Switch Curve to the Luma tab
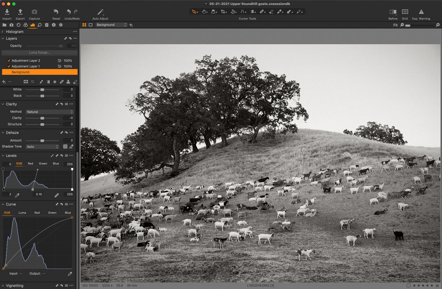 click(x=22, y=213)
